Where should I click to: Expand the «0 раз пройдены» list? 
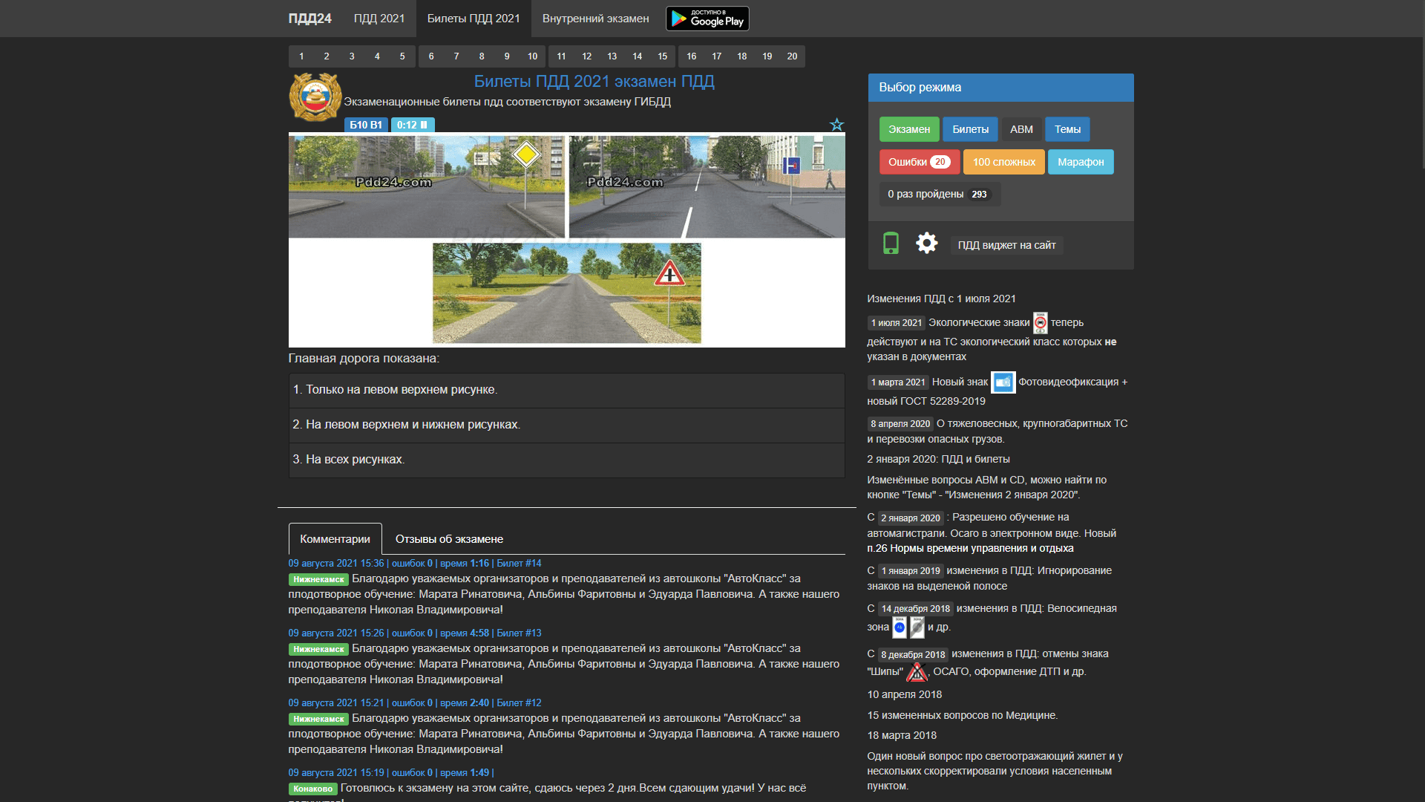point(939,194)
